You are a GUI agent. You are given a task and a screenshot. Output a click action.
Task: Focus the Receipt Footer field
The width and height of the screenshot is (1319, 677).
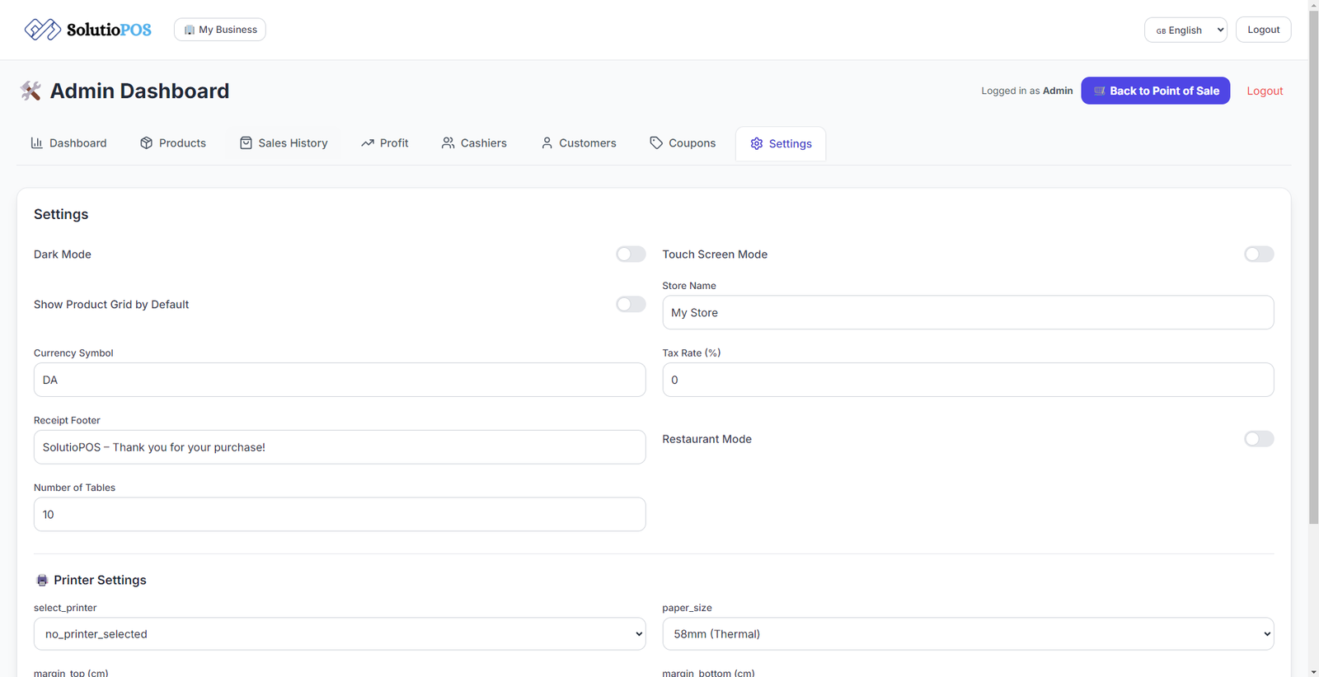click(x=340, y=447)
